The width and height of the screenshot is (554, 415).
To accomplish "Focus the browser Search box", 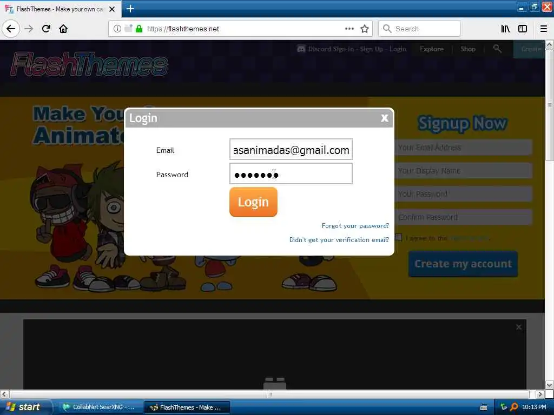I will click(x=419, y=29).
